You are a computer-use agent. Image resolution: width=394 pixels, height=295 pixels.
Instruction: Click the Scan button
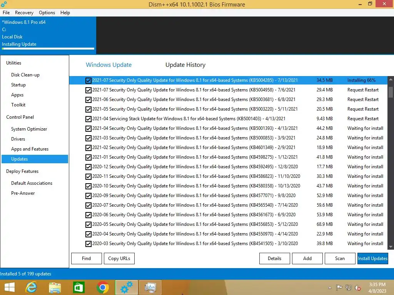(x=340, y=259)
